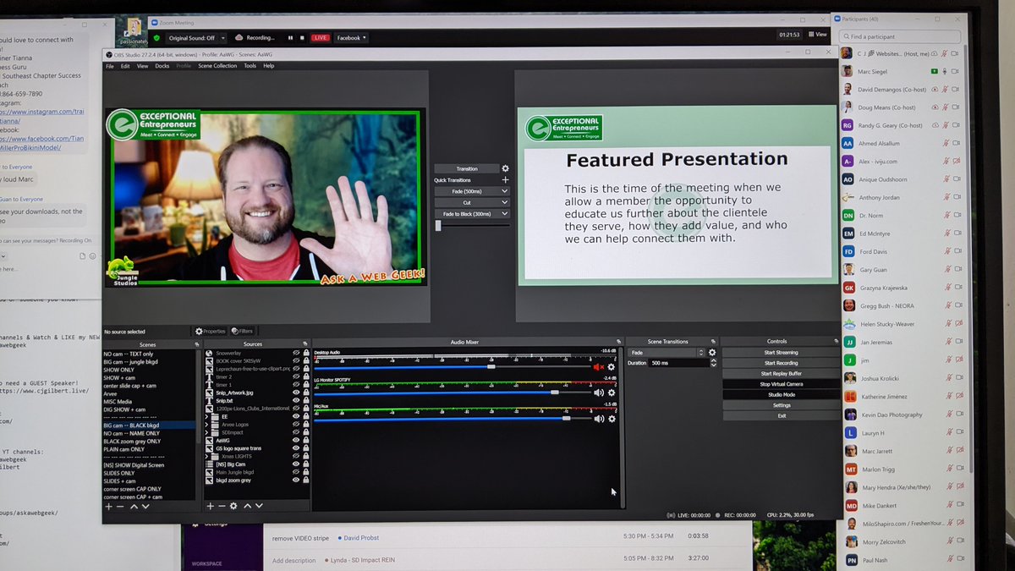
Task: Mute the LG Monitor SPOTIFY speaker
Action: [599, 393]
